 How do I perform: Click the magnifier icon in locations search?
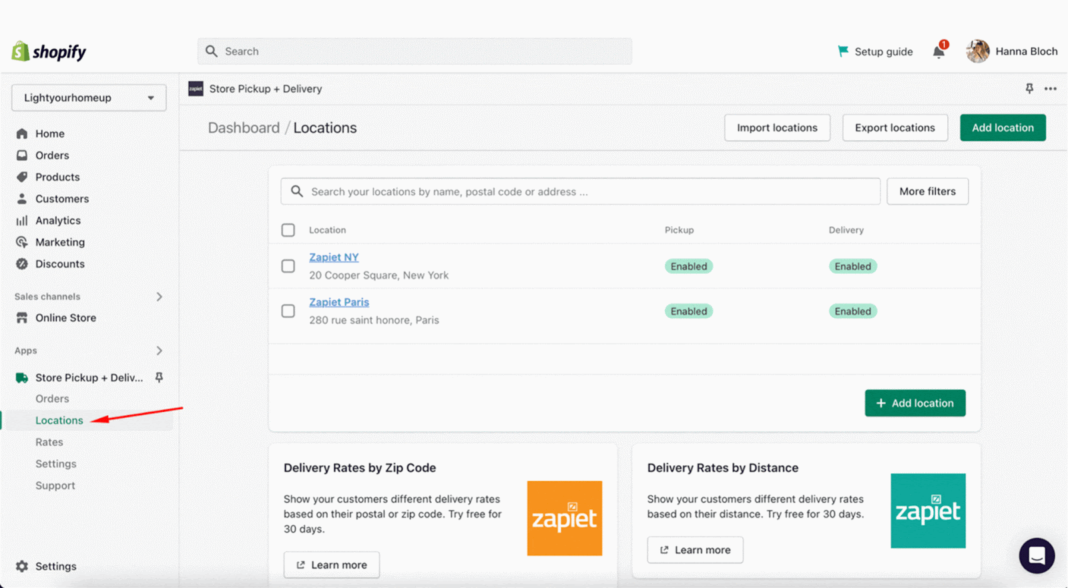[x=297, y=192]
